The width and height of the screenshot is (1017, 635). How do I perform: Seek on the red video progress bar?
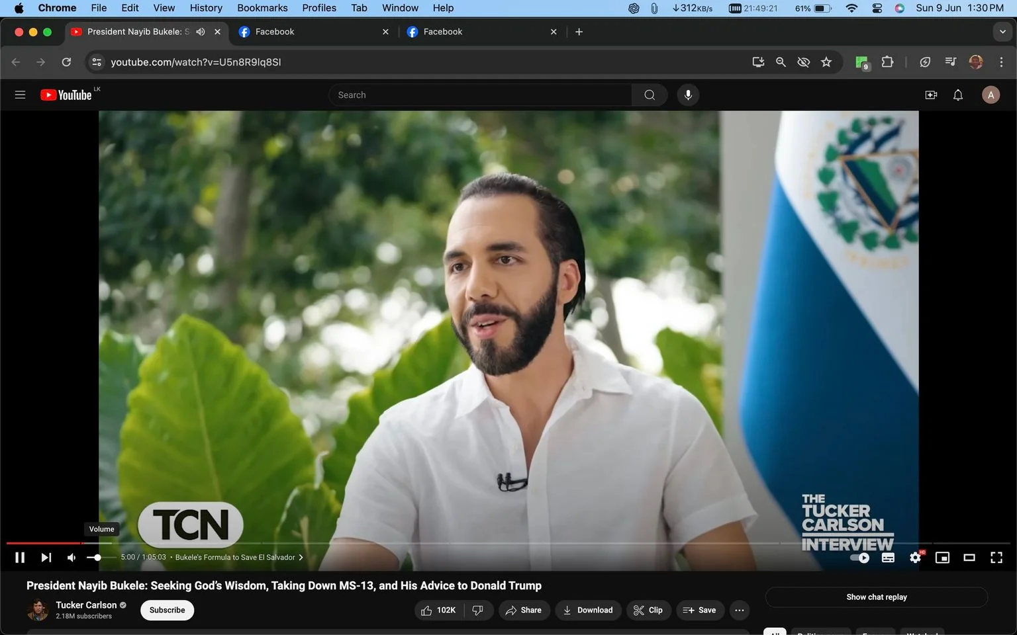(x=44, y=543)
